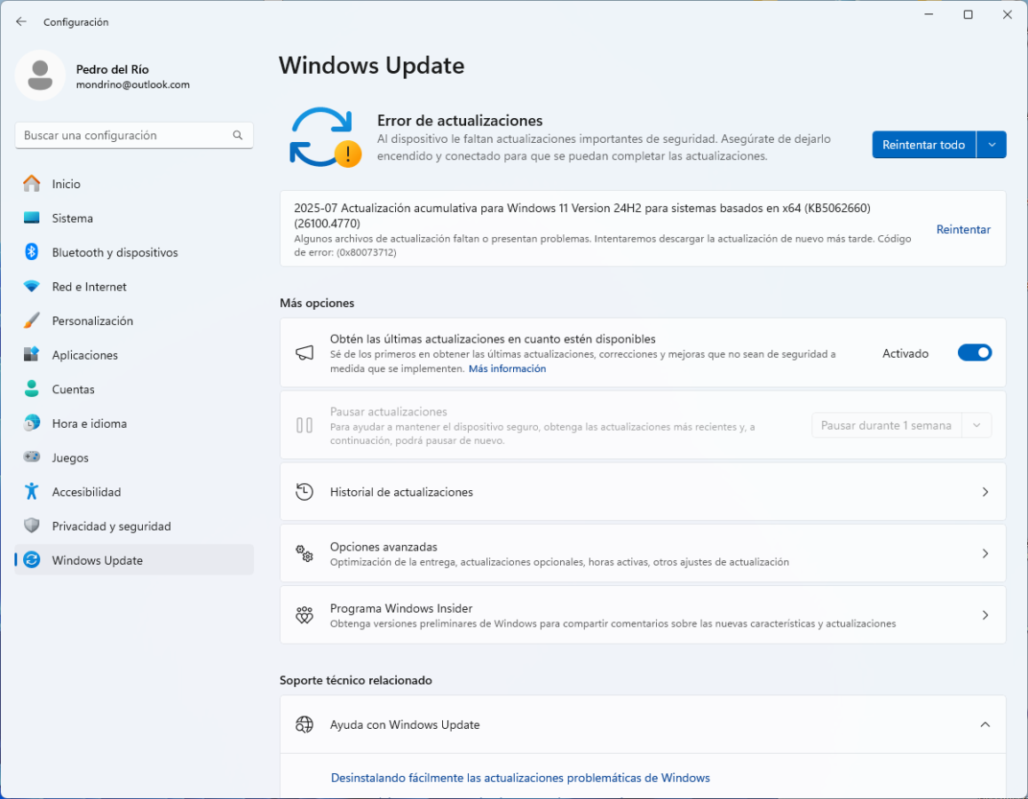Screen dimensions: 1028x799
Task: Click the 0x80073712 error code text
Action: (x=366, y=252)
